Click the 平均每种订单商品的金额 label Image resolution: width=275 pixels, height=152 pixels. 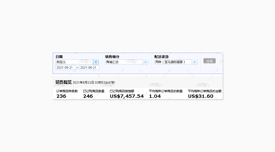coord(205,91)
